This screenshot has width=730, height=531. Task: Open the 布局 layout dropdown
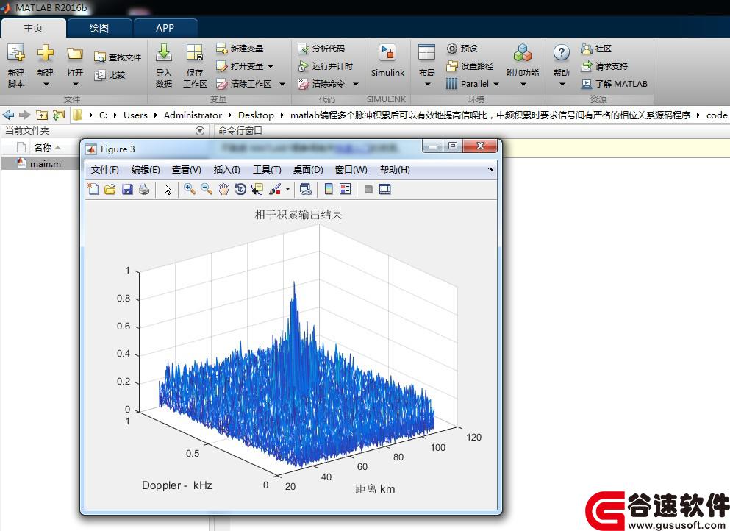[x=427, y=65]
